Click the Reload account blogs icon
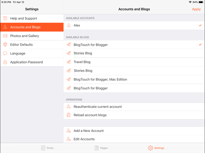205x153 pixels. (69, 115)
